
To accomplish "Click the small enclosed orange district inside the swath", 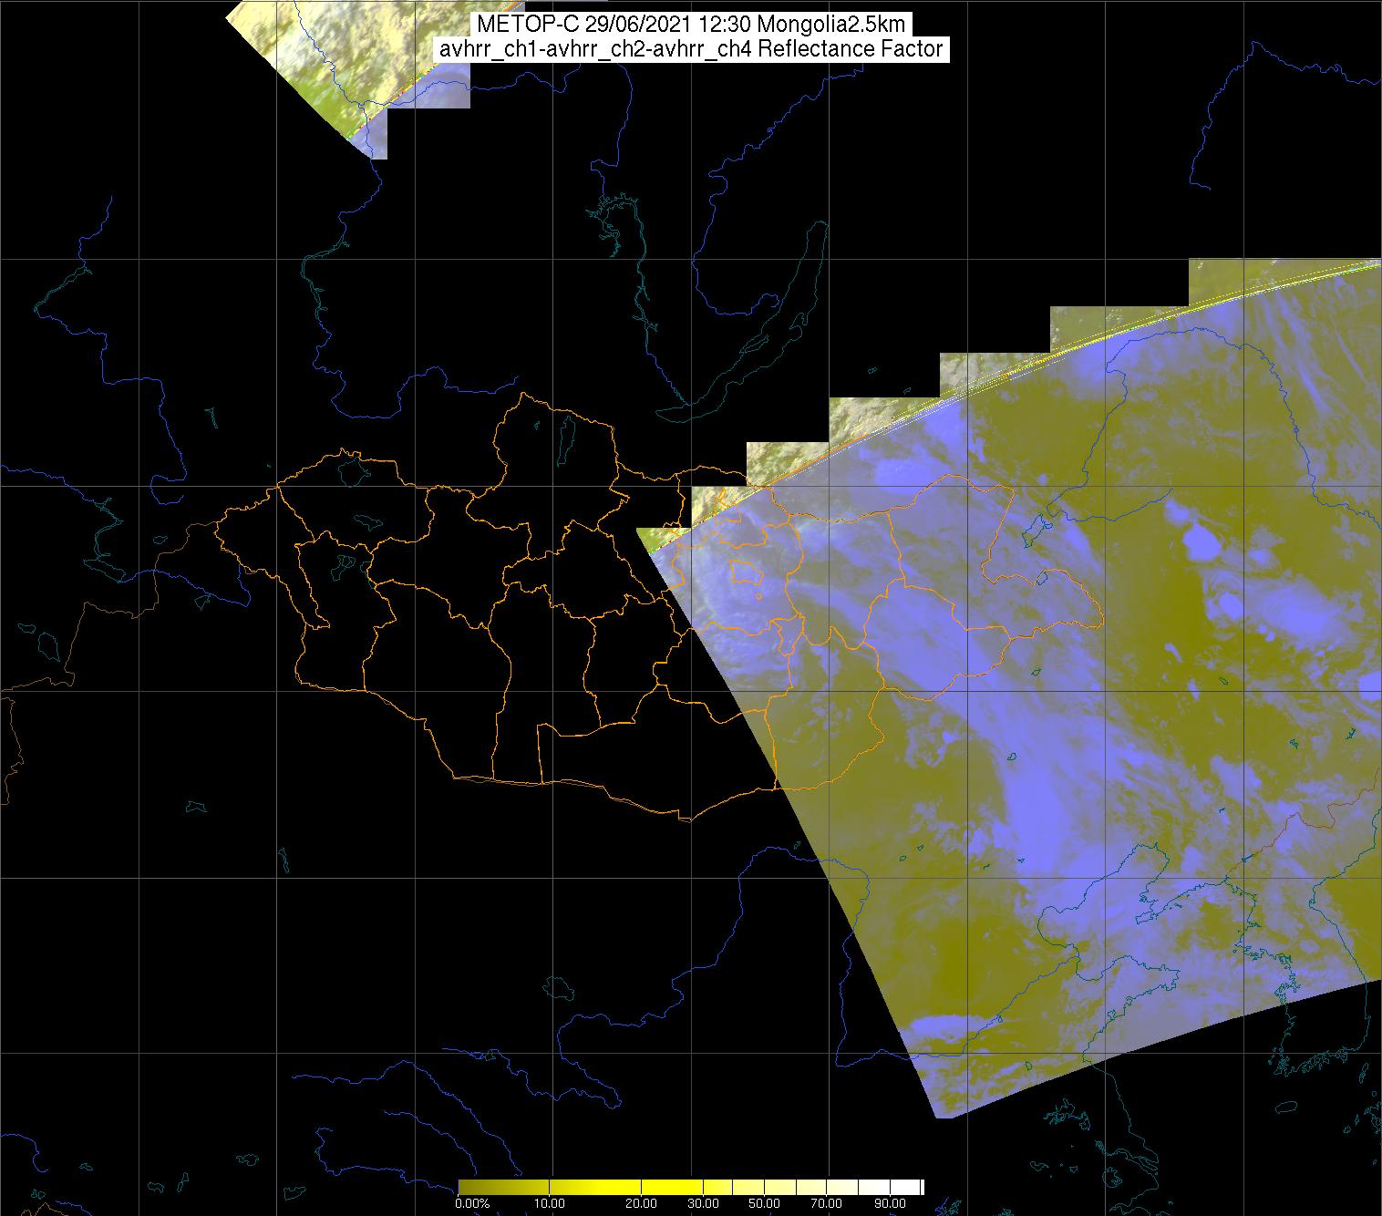I will (x=747, y=573).
